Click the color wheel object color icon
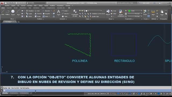This screenshot has height=97, width=172. 126,11
